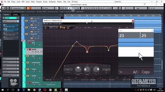Click the Pro-Q 2 FREQ knob

coord(78,69)
